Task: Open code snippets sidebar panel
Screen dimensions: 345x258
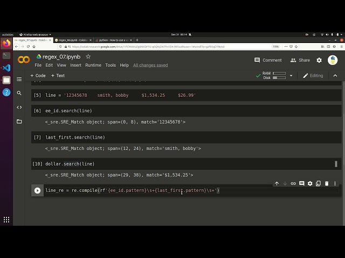Action: tap(19, 107)
